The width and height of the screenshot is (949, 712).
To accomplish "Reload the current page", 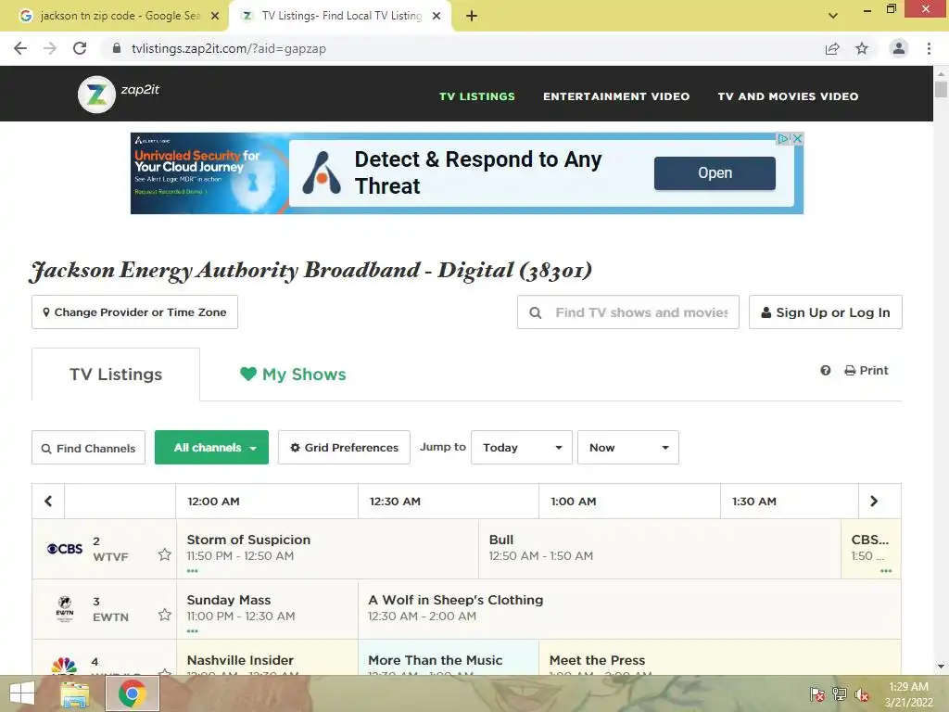I will [x=80, y=48].
